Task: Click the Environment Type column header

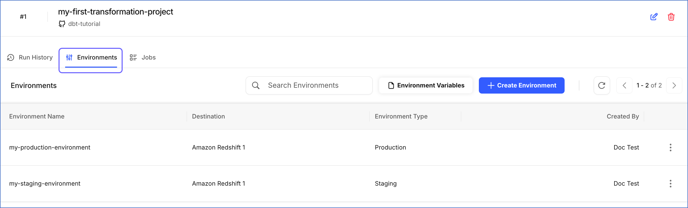Action: (401, 116)
